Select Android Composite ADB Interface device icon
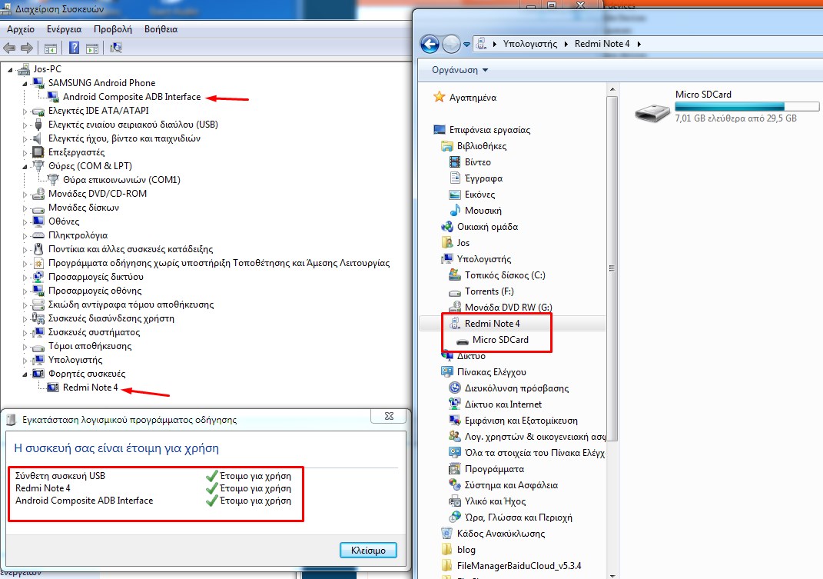This screenshot has height=579, width=823. click(52, 97)
